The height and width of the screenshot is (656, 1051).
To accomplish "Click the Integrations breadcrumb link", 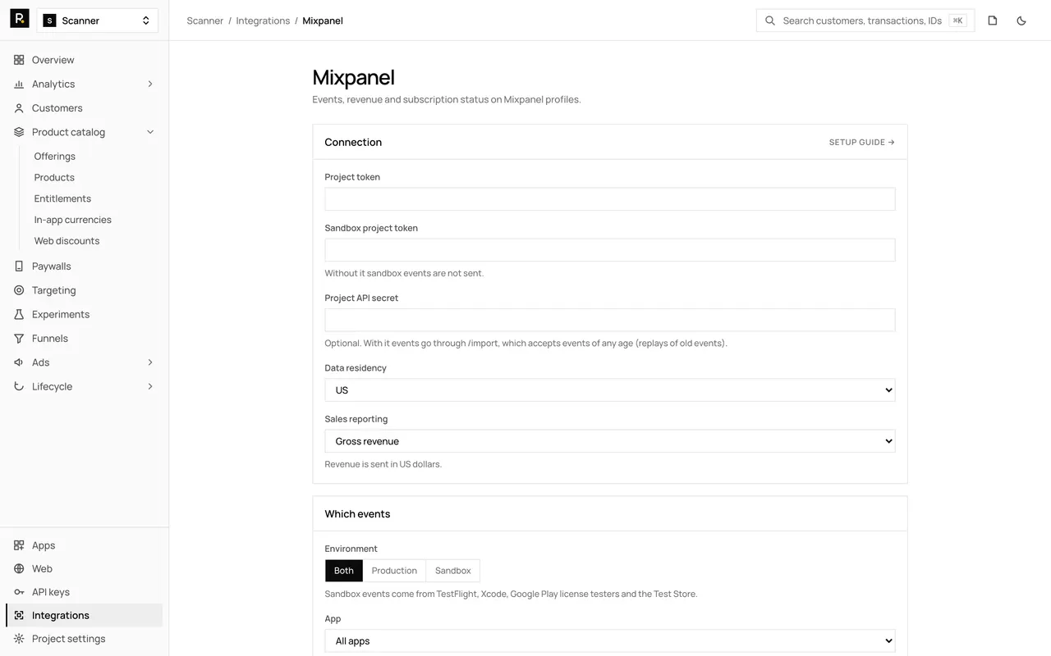I will (263, 20).
